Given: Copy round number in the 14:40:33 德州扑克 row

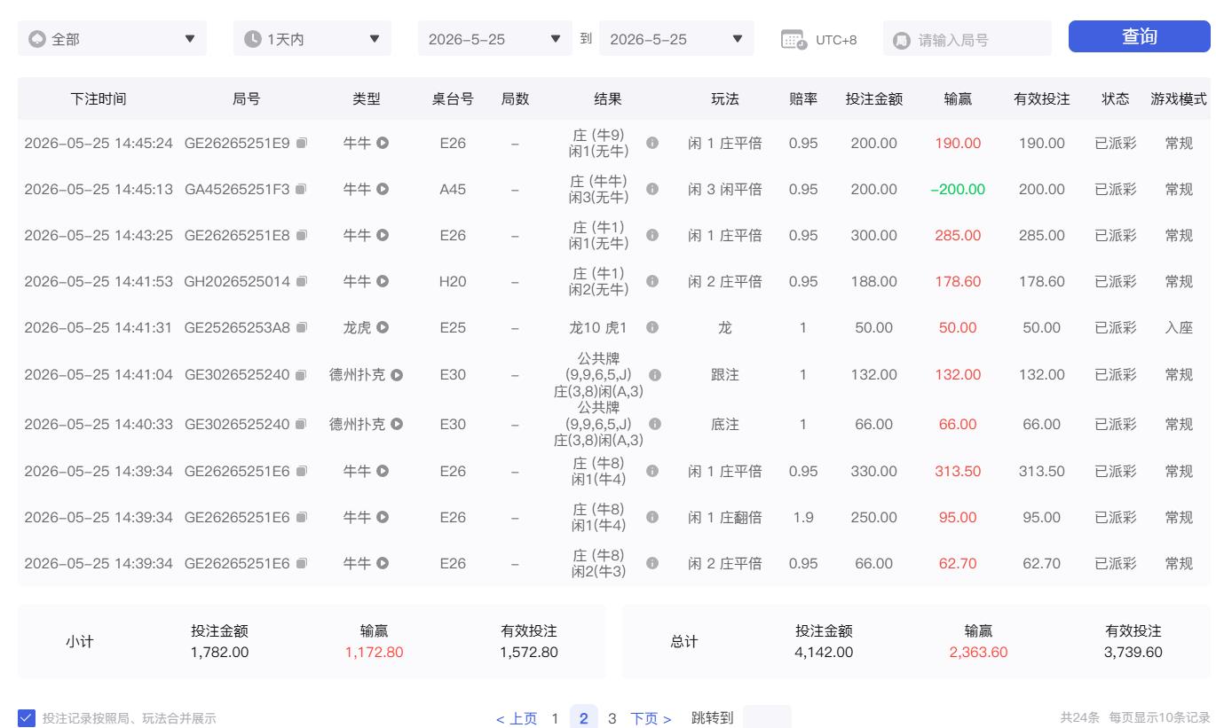Looking at the screenshot, I should click(302, 424).
